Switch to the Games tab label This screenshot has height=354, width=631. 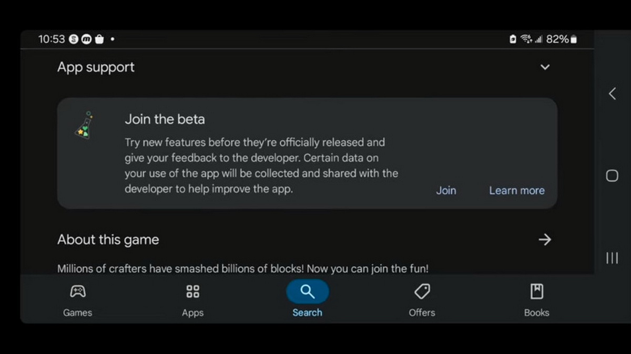point(78,313)
